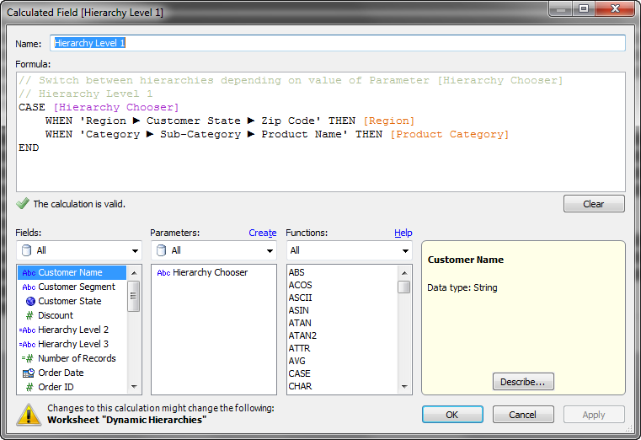The width and height of the screenshot is (641, 440).
Task: Select Customer Name in the Fields list
Action: (72, 273)
